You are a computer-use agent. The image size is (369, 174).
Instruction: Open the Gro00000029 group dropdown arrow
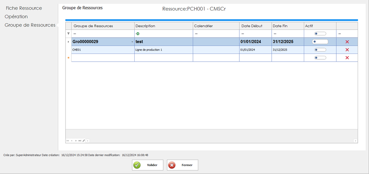click(x=132, y=42)
